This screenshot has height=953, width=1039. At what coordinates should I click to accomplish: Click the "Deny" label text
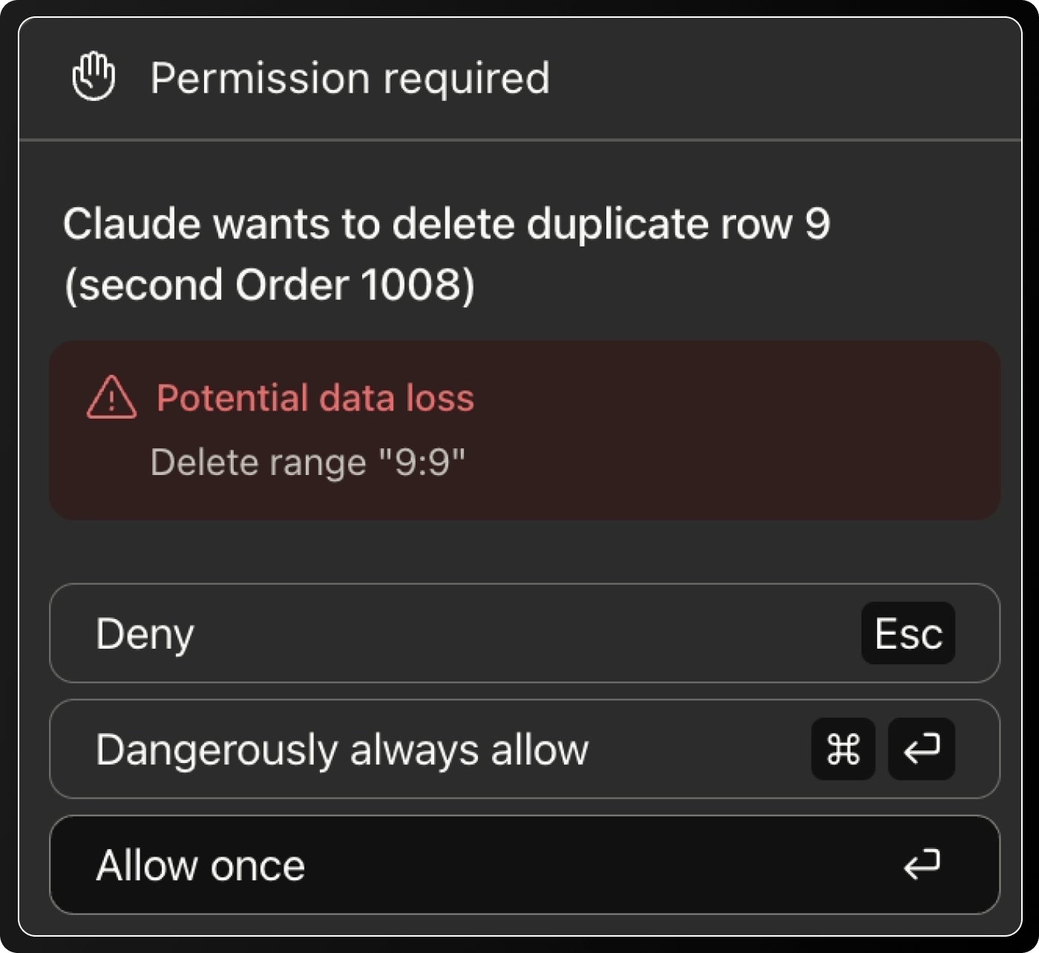point(145,635)
